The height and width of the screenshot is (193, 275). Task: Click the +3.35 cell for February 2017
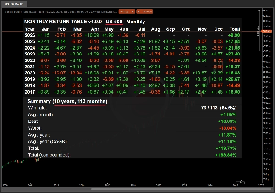coord(60,92)
